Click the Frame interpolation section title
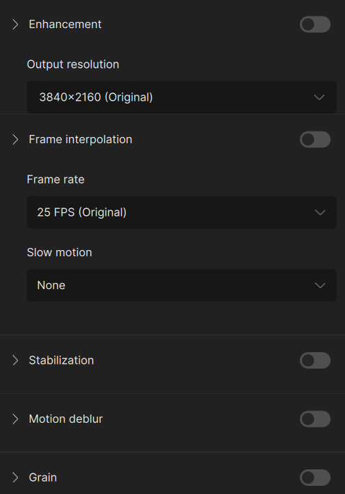 pos(80,140)
